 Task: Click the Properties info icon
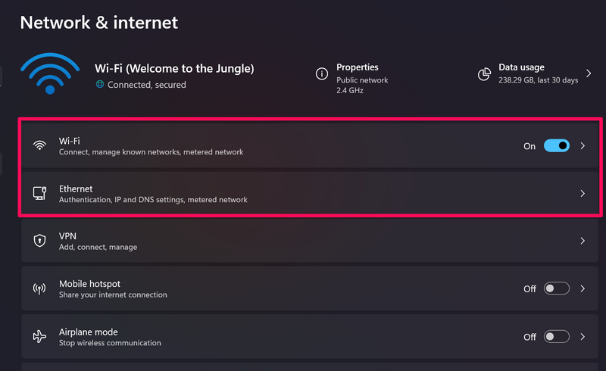coord(322,74)
